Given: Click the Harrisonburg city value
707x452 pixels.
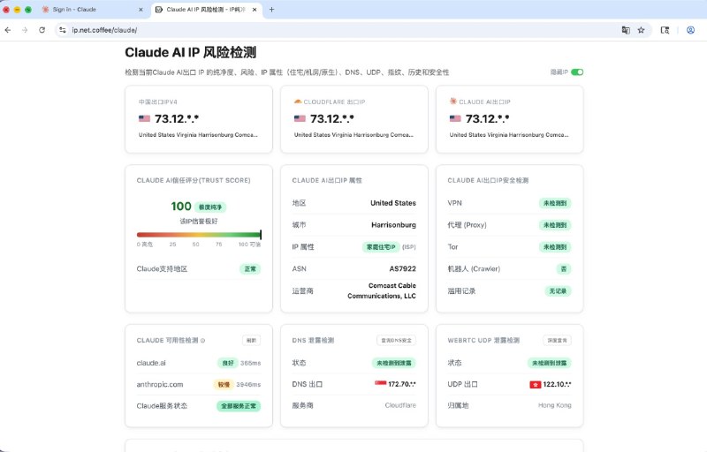Looking at the screenshot, I should (393, 225).
